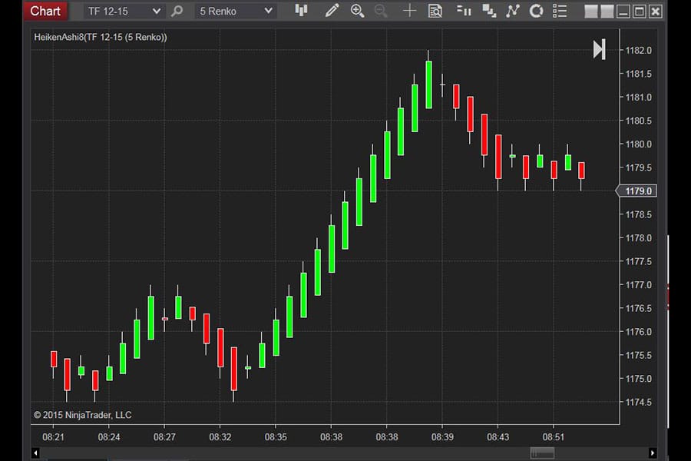
Task: Click the scrollbar left arrow
Action: coord(35,453)
